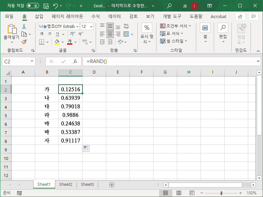Open 조건부 서식 menu

point(176,26)
